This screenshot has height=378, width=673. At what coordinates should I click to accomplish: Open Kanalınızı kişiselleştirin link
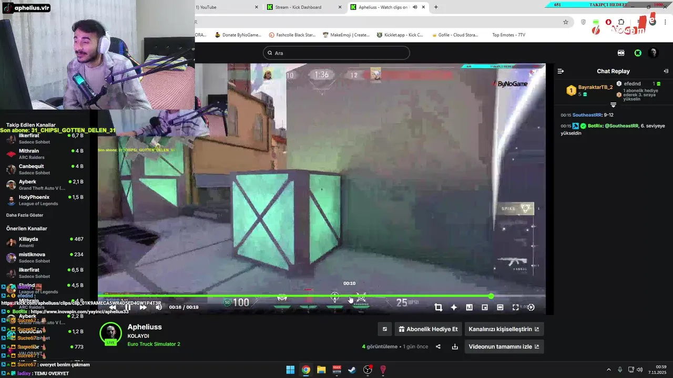[504, 329]
